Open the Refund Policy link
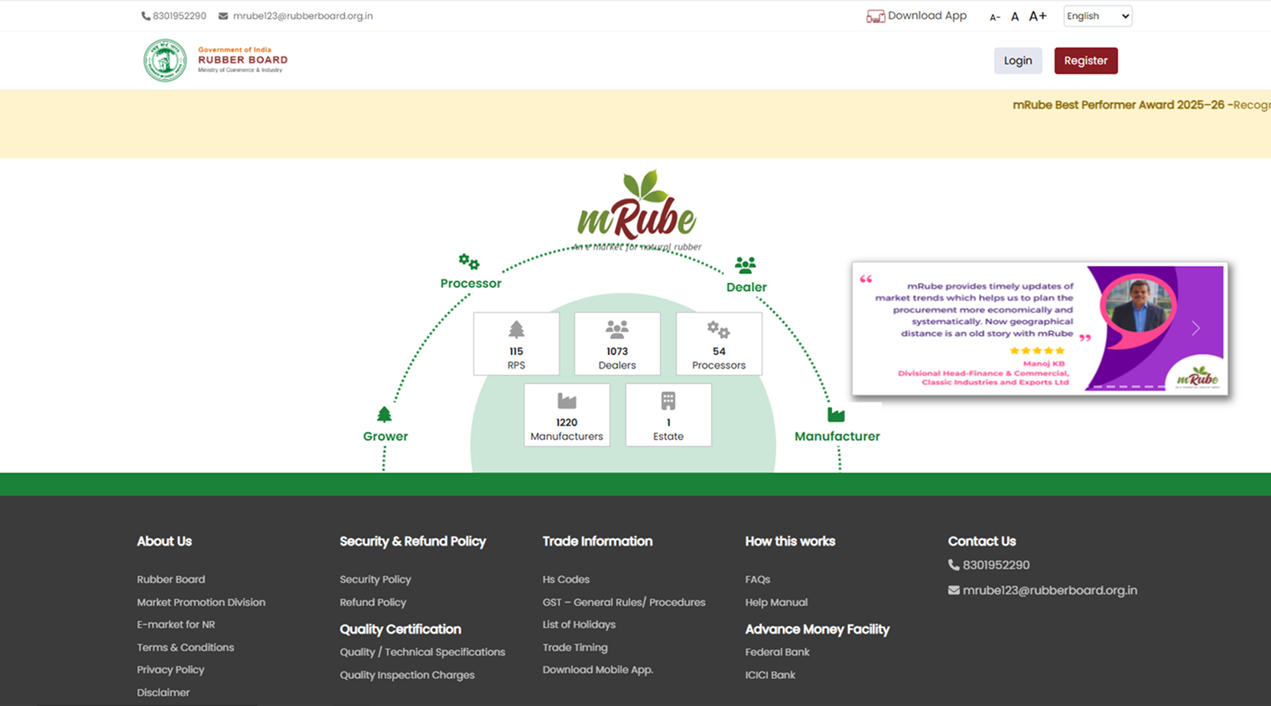This screenshot has height=706, width=1271. coord(372,603)
